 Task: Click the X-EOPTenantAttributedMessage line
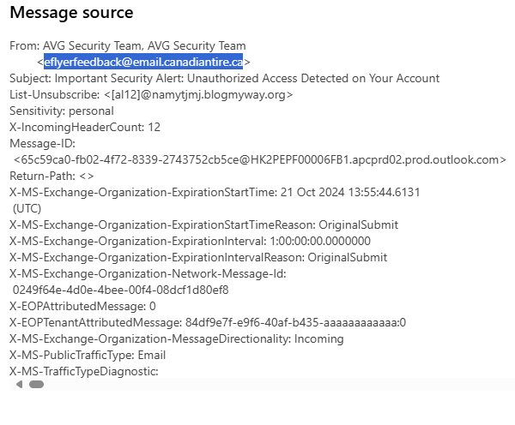pos(208,323)
